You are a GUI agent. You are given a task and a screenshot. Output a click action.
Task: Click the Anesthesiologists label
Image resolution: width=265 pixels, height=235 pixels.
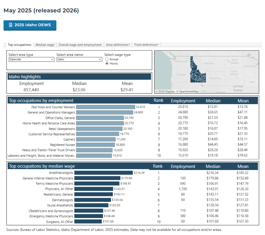point(61,173)
